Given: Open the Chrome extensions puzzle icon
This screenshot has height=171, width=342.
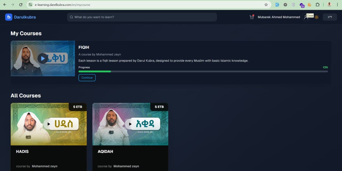Looking at the screenshot, I should click(317, 5).
